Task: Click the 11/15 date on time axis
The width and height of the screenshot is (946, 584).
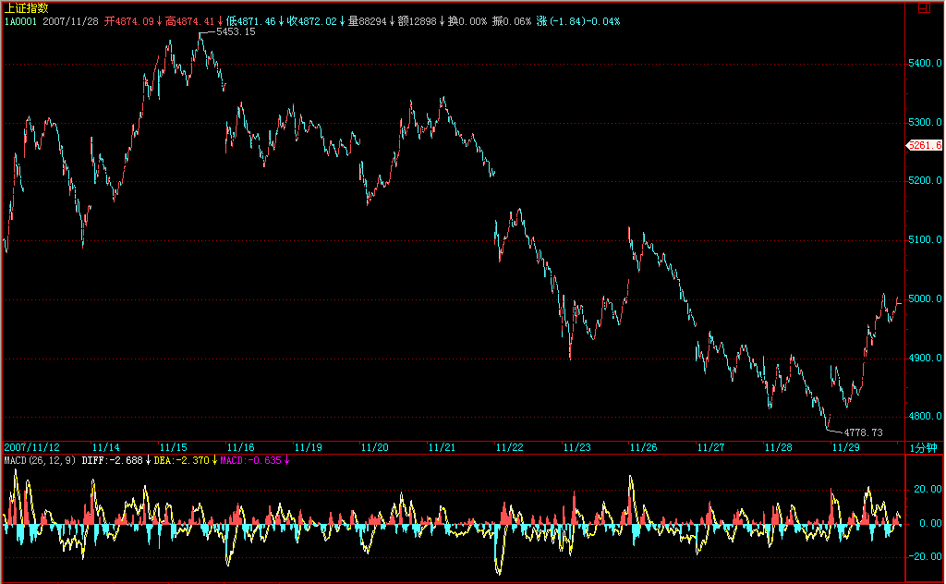Action: (173, 447)
